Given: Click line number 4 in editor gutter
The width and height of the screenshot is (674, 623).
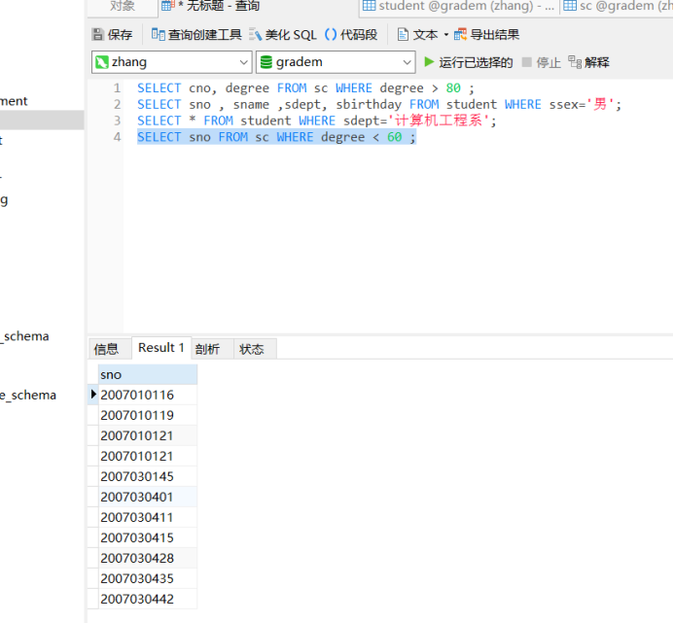Looking at the screenshot, I should (117, 137).
